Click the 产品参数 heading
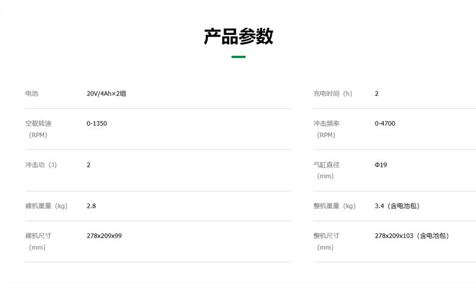Screen dimensions: 476x307 (x=238, y=37)
